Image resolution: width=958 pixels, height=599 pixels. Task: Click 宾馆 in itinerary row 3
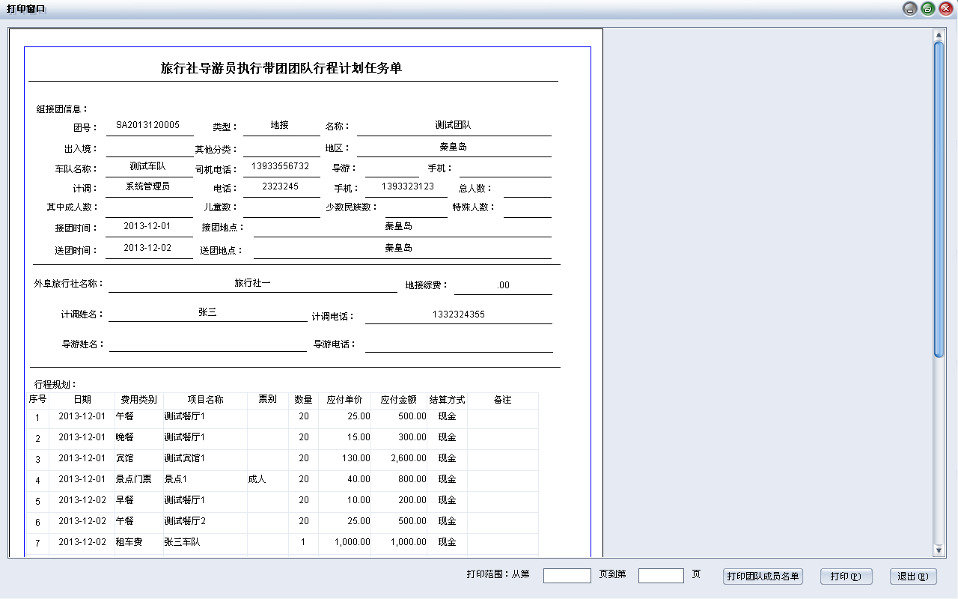point(124,458)
